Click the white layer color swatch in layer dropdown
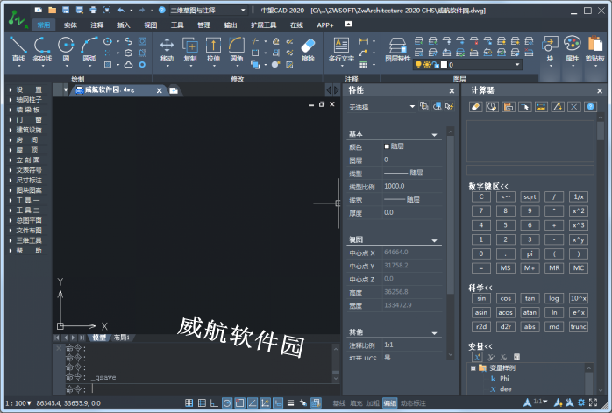 [444, 64]
